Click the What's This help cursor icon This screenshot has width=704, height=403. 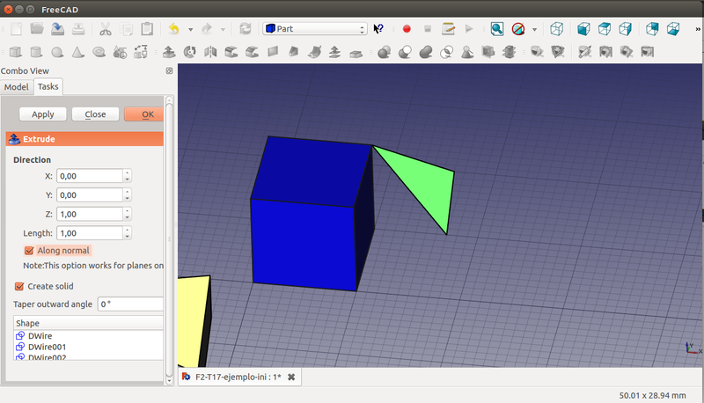click(x=379, y=29)
